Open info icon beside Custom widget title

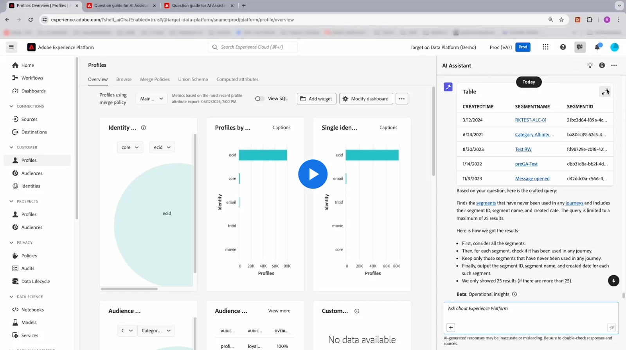point(357,311)
